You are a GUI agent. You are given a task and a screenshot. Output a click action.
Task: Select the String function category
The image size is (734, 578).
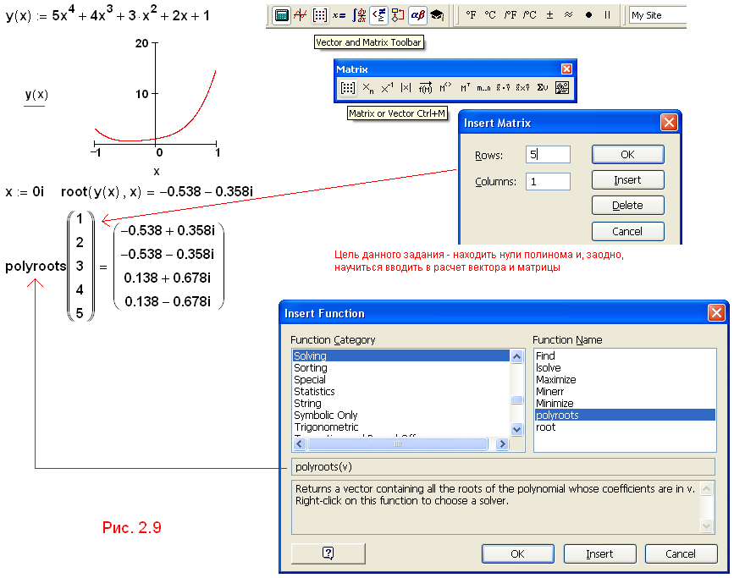[x=400, y=404]
